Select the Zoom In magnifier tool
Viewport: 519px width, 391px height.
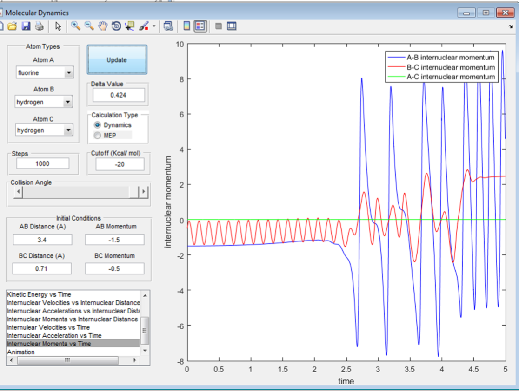[x=76, y=26]
